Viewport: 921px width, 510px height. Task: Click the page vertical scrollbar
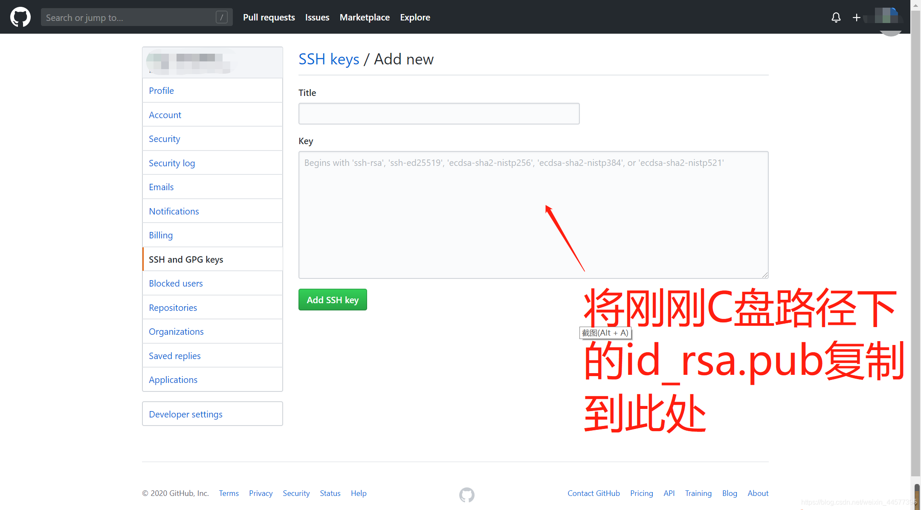915,243
